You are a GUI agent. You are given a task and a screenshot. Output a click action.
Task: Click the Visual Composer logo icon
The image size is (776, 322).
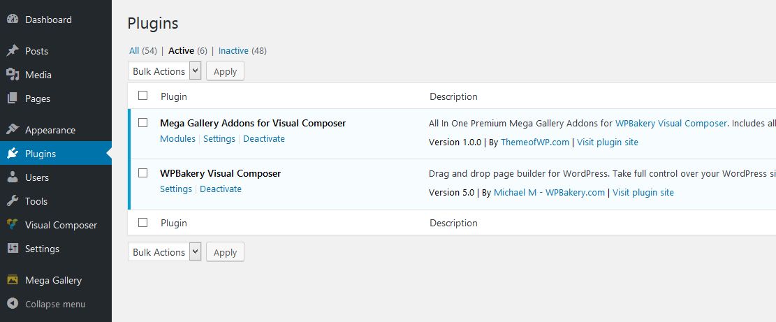coord(13,224)
